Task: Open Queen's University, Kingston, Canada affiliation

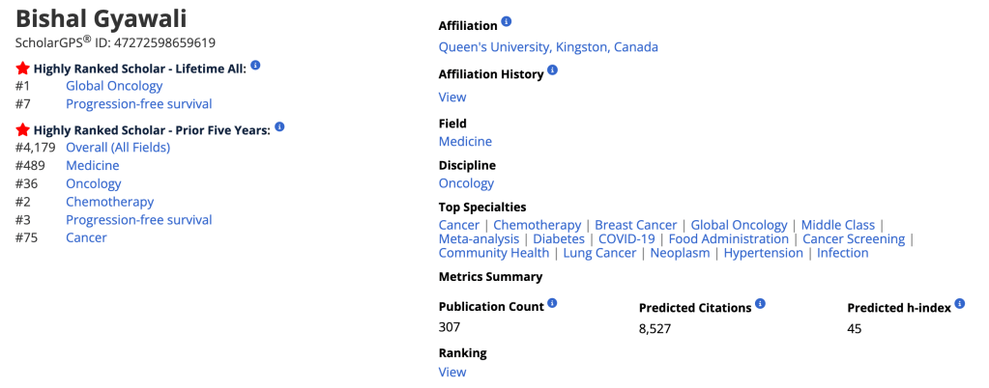Action: (548, 46)
